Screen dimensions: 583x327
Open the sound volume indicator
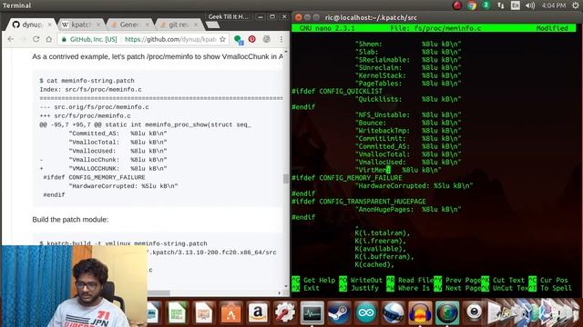(530, 5)
